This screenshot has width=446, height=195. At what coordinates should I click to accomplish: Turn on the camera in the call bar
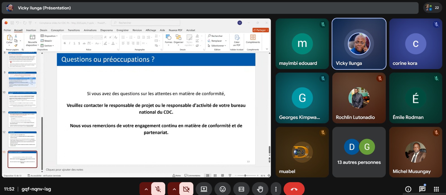(x=186, y=189)
